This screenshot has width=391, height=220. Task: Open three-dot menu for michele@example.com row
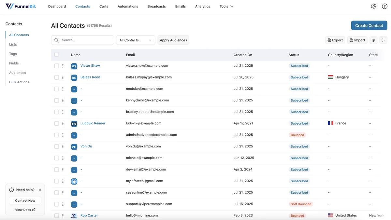pos(63,158)
